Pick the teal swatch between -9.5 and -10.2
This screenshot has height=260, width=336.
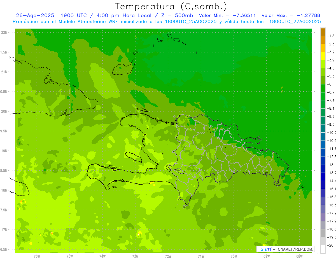pos(323,129)
